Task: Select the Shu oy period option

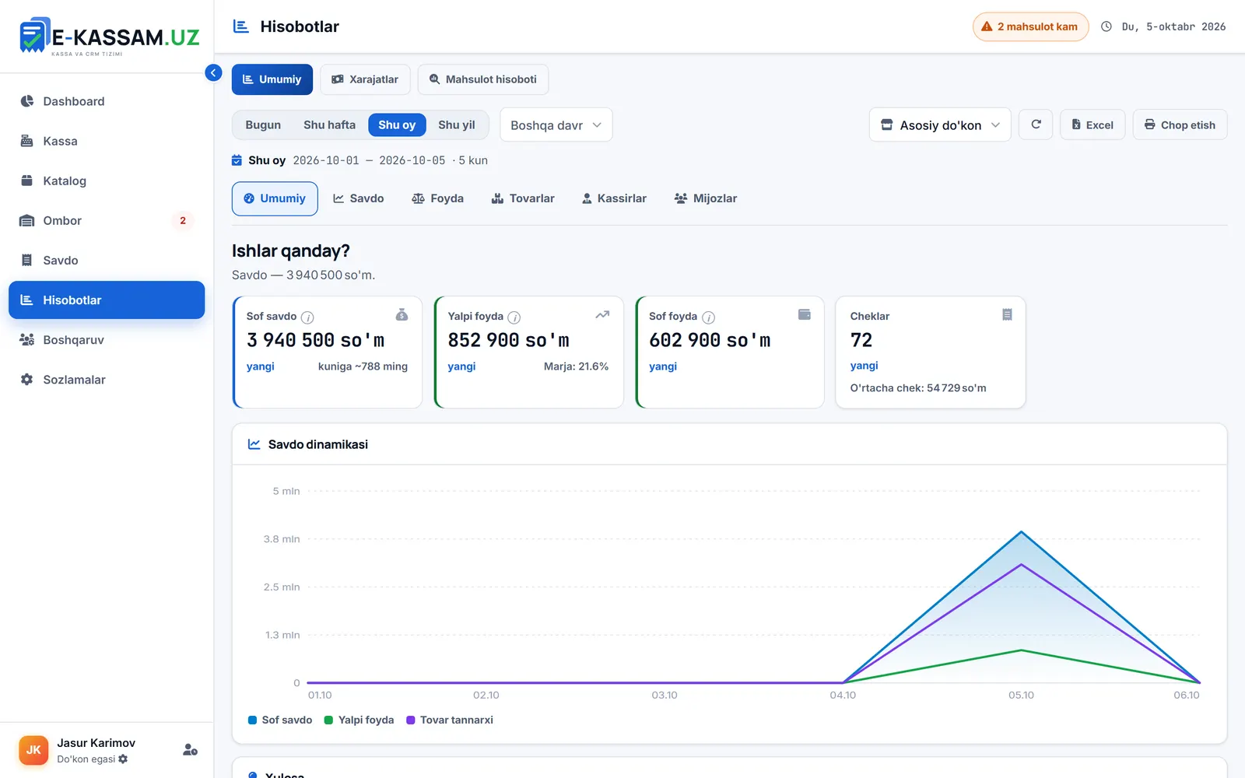Action: point(397,124)
